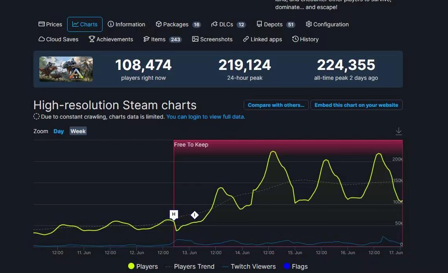Click the Cloud Saves cloud icon
The width and height of the screenshot is (448, 273).
[41, 39]
